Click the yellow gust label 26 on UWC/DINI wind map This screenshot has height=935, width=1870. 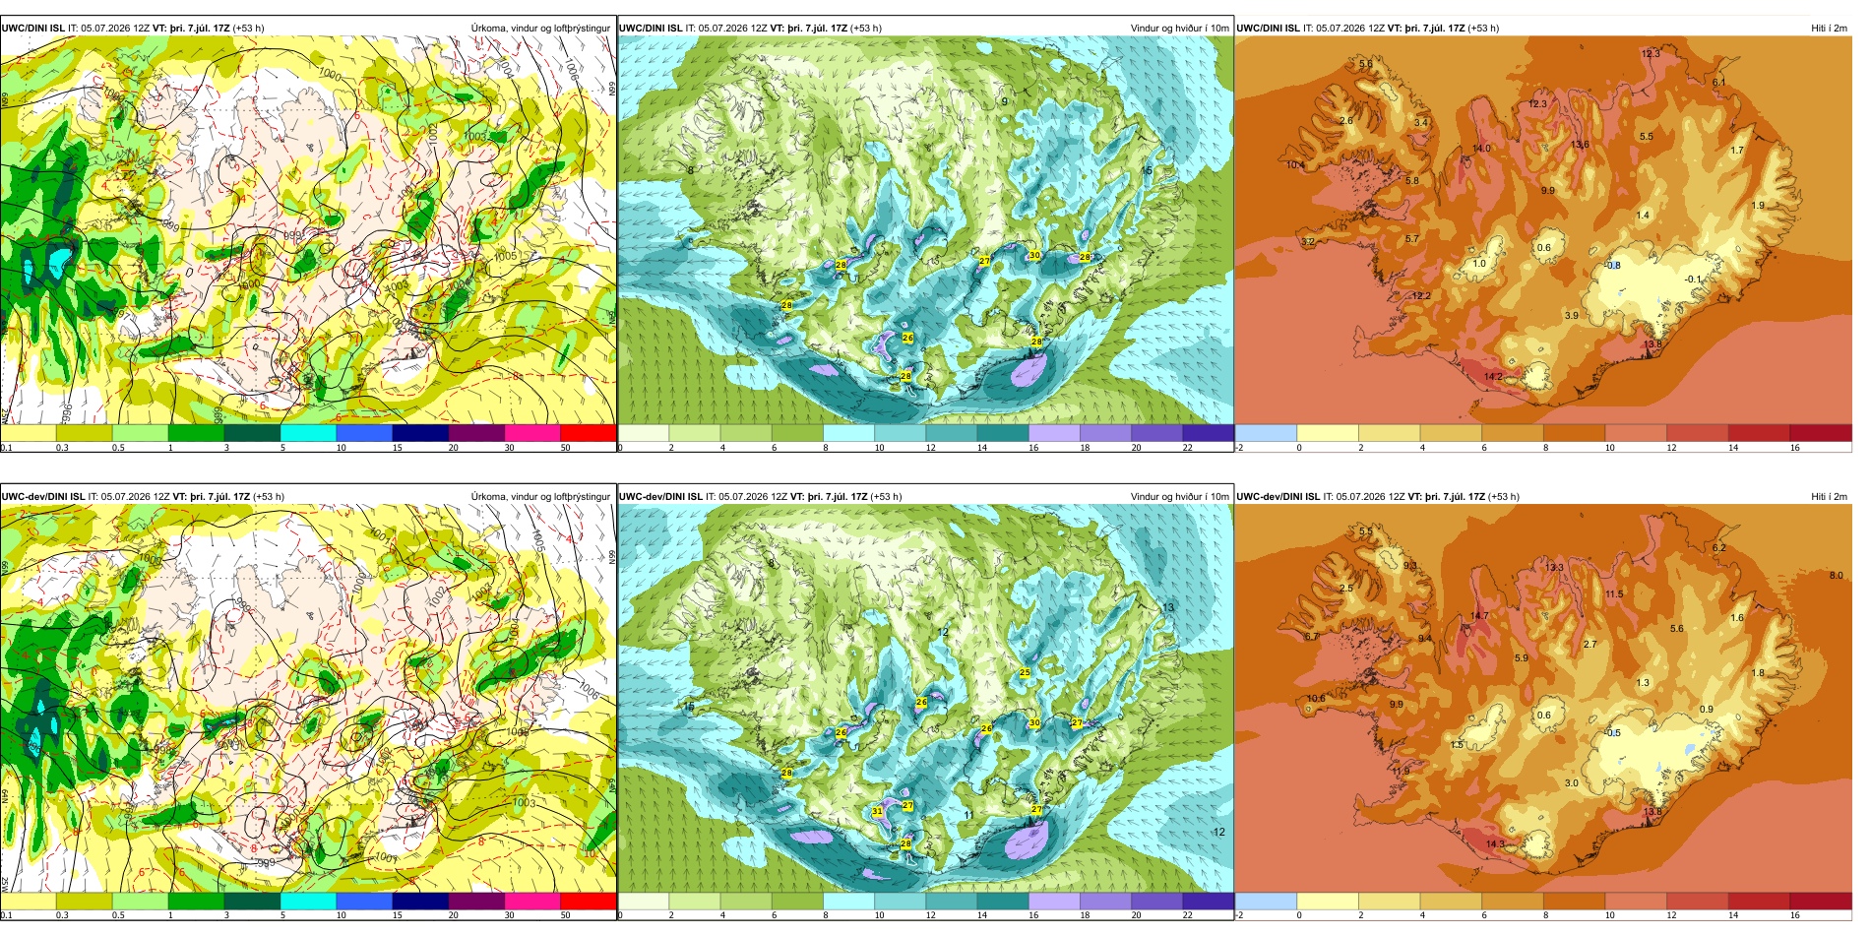[x=907, y=338]
